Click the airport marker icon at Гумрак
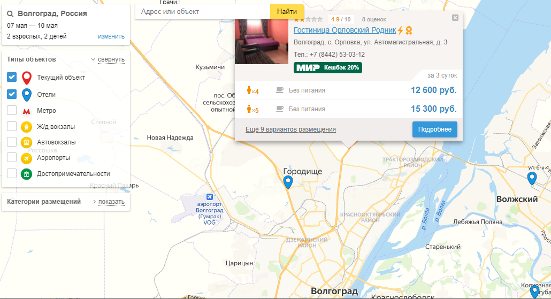The image size is (551, 299). click(210, 197)
